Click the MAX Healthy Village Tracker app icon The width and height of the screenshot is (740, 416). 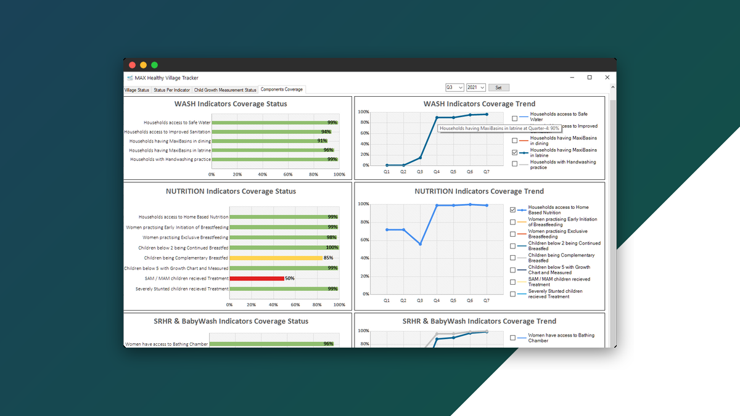click(x=129, y=78)
